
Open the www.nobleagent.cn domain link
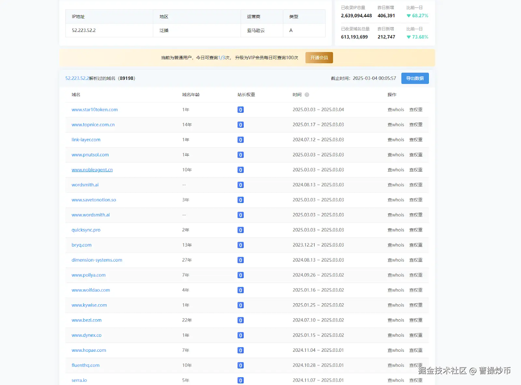(92, 170)
